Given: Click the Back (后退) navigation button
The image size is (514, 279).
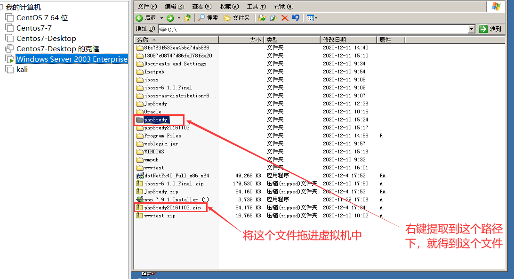Looking at the screenshot, I should (x=146, y=18).
